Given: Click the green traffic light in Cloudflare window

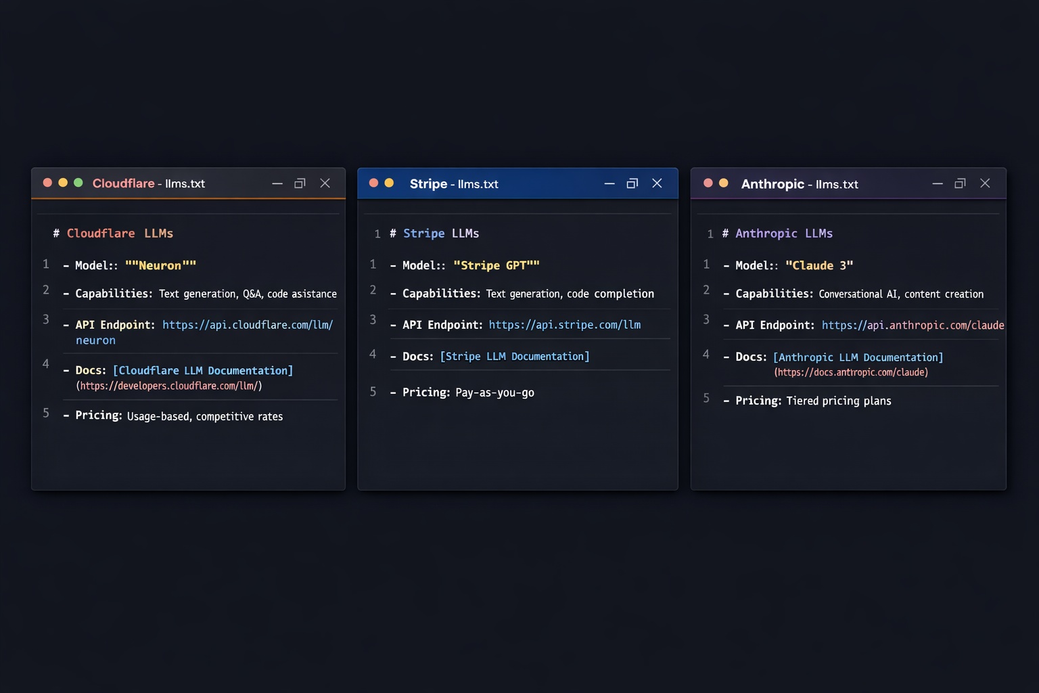Looking at the screenshot, I should tap(78, 182).
